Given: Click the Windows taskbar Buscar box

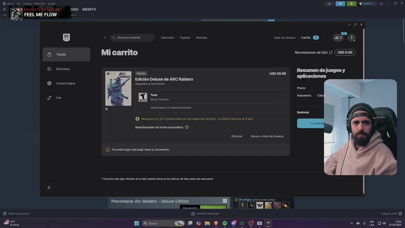Looking at the screenshot, I should (x=163, y=223).
